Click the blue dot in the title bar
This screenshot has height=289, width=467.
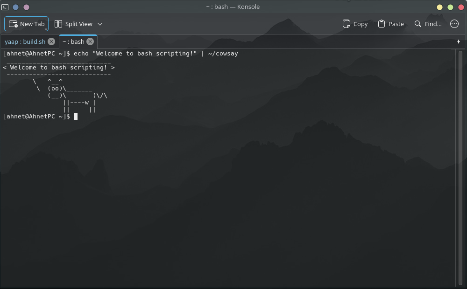coord(15,7)
